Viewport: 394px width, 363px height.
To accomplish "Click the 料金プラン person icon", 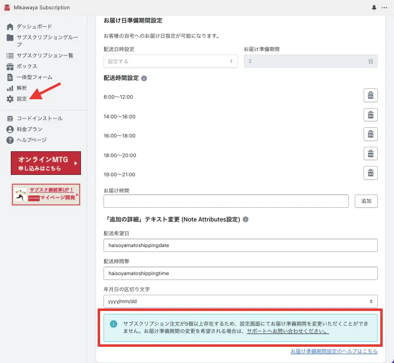I will [10, 129].
